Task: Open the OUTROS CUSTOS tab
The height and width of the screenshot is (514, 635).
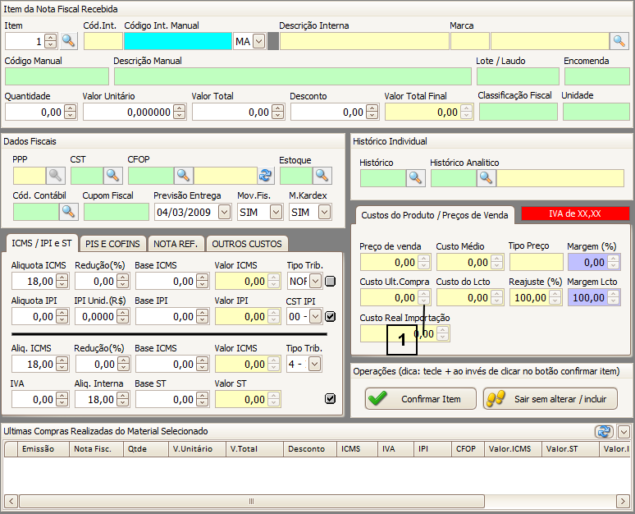Action: click(247, 244)
